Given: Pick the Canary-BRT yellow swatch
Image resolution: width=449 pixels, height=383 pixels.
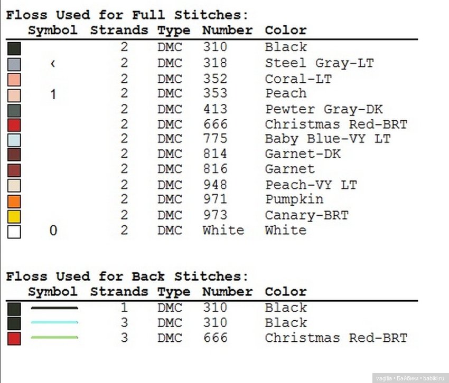Looking at the screenshot, I should pyautogui.click(x=14, y=216).
